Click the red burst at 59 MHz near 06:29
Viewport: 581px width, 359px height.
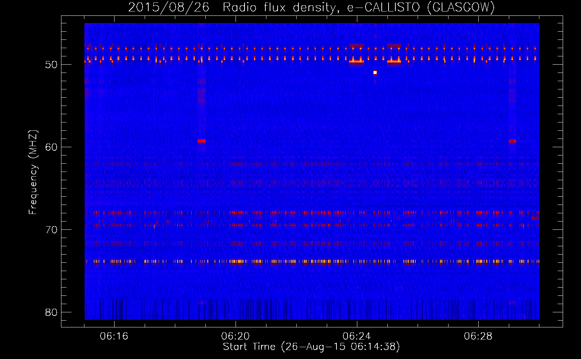pos(512,141)
